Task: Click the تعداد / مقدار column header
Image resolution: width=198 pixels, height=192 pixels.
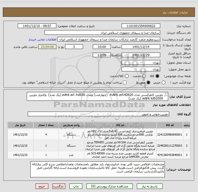Action: [46, 125]
